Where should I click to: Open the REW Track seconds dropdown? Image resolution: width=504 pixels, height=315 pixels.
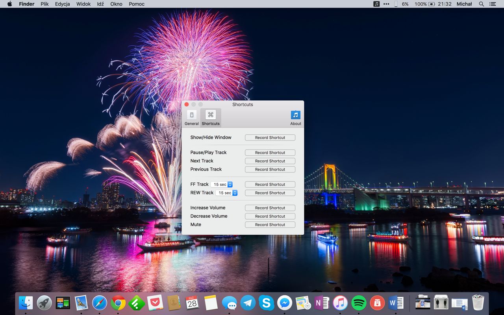point(226,193)
